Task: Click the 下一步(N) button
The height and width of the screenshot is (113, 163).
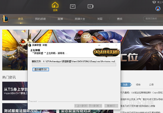Action: pos(95,106)
